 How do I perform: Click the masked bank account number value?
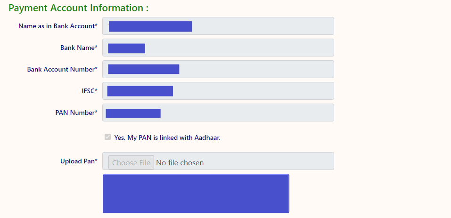[x=144, y=69]
